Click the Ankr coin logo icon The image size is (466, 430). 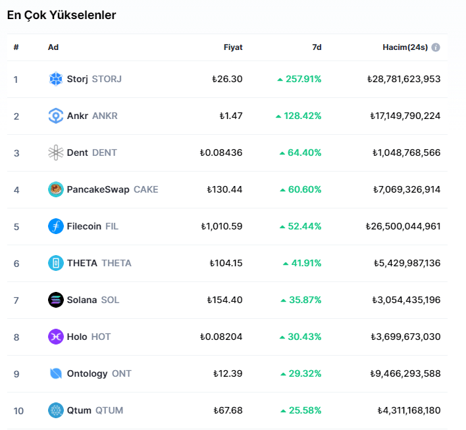point(56,116)
